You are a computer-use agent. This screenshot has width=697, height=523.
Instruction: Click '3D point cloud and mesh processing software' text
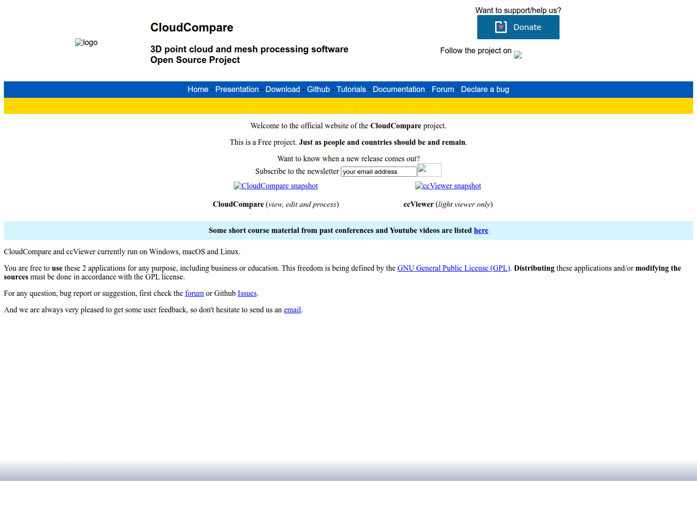tap(249, 49)
